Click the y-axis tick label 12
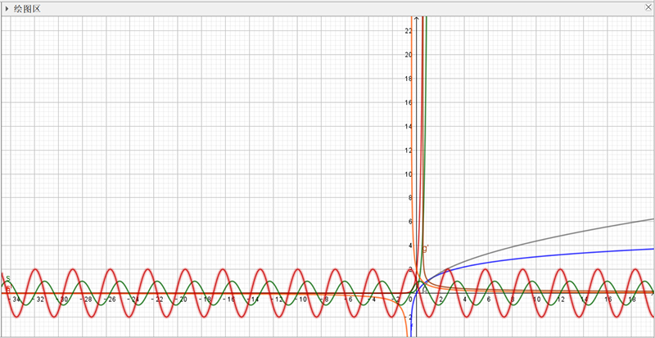 (x=408, y=151)
